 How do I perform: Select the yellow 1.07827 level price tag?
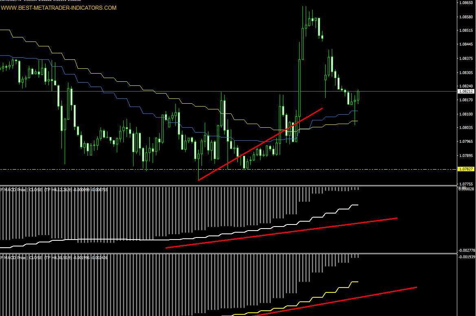tap(466, 169)
